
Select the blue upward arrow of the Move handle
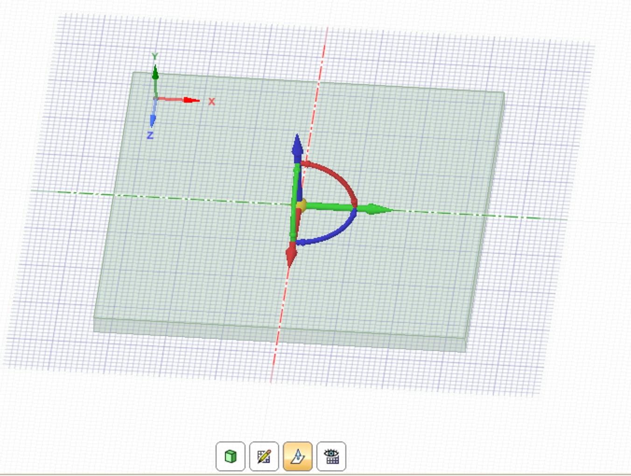pos(297,146)
